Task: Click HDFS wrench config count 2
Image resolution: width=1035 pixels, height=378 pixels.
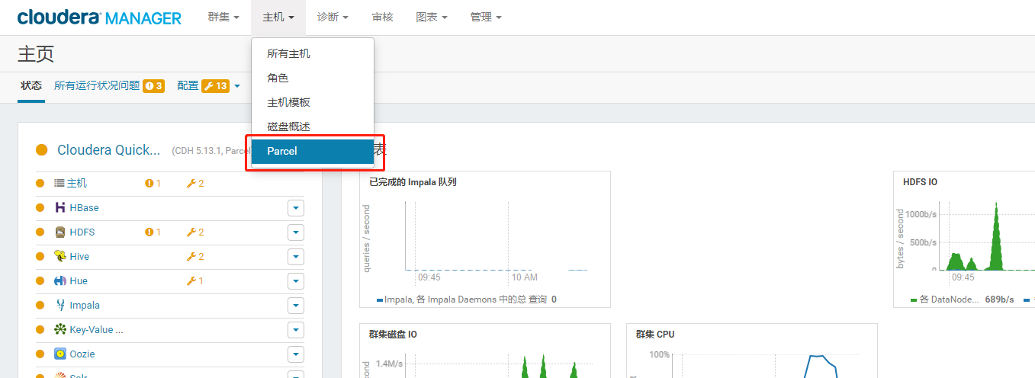Action: tap(195, 232)
